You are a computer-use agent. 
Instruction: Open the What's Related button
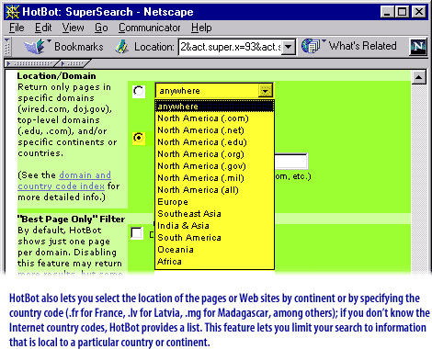[349, 46]
